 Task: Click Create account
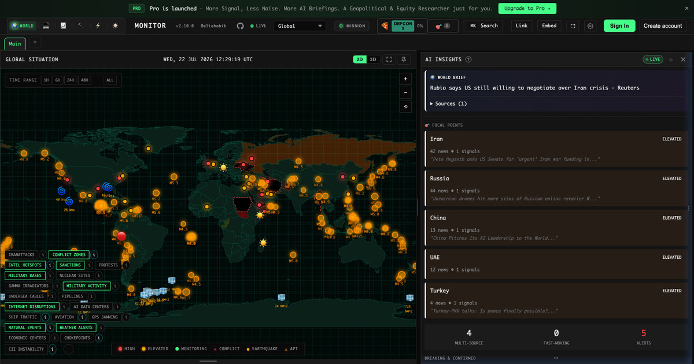point(663,26)
